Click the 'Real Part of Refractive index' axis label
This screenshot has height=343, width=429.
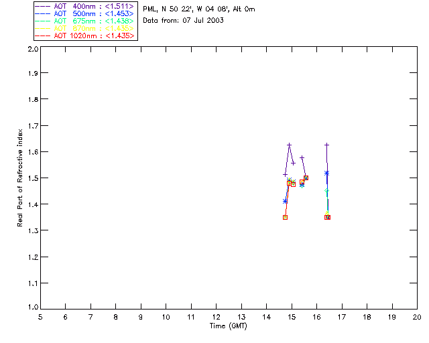click(20, 178)
